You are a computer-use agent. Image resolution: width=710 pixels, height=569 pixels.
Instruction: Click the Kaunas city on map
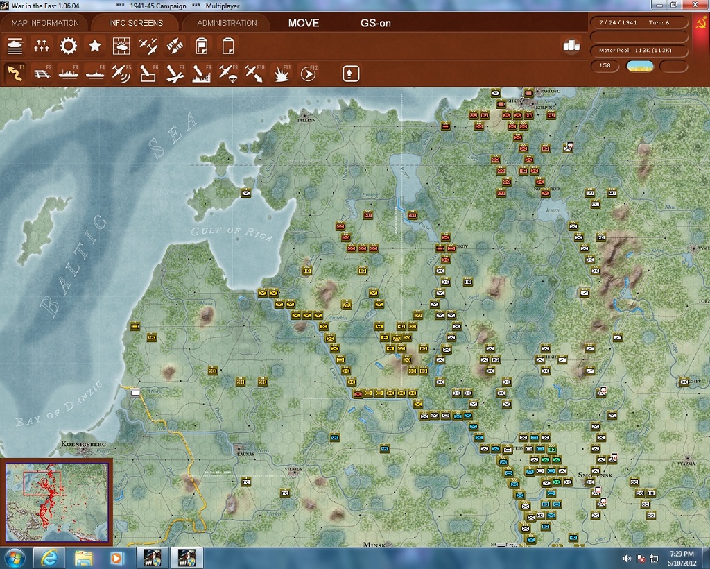click(x=245, y=453)
